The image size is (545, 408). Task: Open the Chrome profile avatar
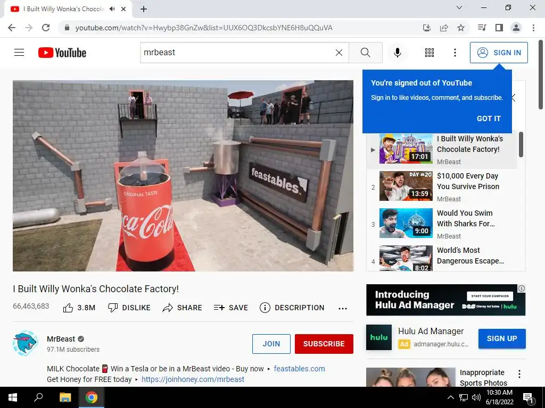tap(516, 28)
